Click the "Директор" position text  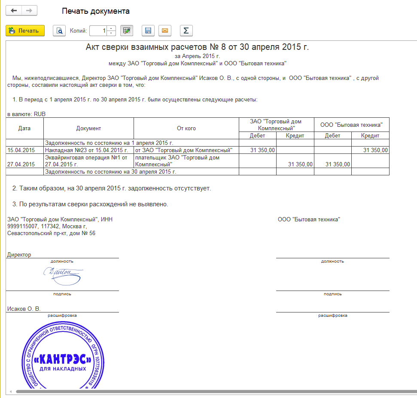pos(19,255)
